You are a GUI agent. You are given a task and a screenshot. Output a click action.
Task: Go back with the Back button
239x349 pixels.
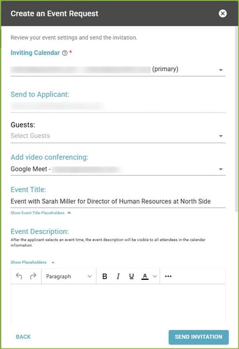23,337
